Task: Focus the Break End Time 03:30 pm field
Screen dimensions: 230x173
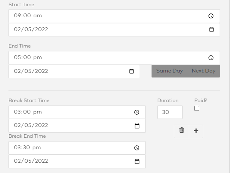Action: point(77,148)
